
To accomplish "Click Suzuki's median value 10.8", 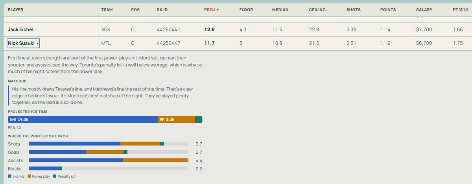I will (x=277, y=43).
